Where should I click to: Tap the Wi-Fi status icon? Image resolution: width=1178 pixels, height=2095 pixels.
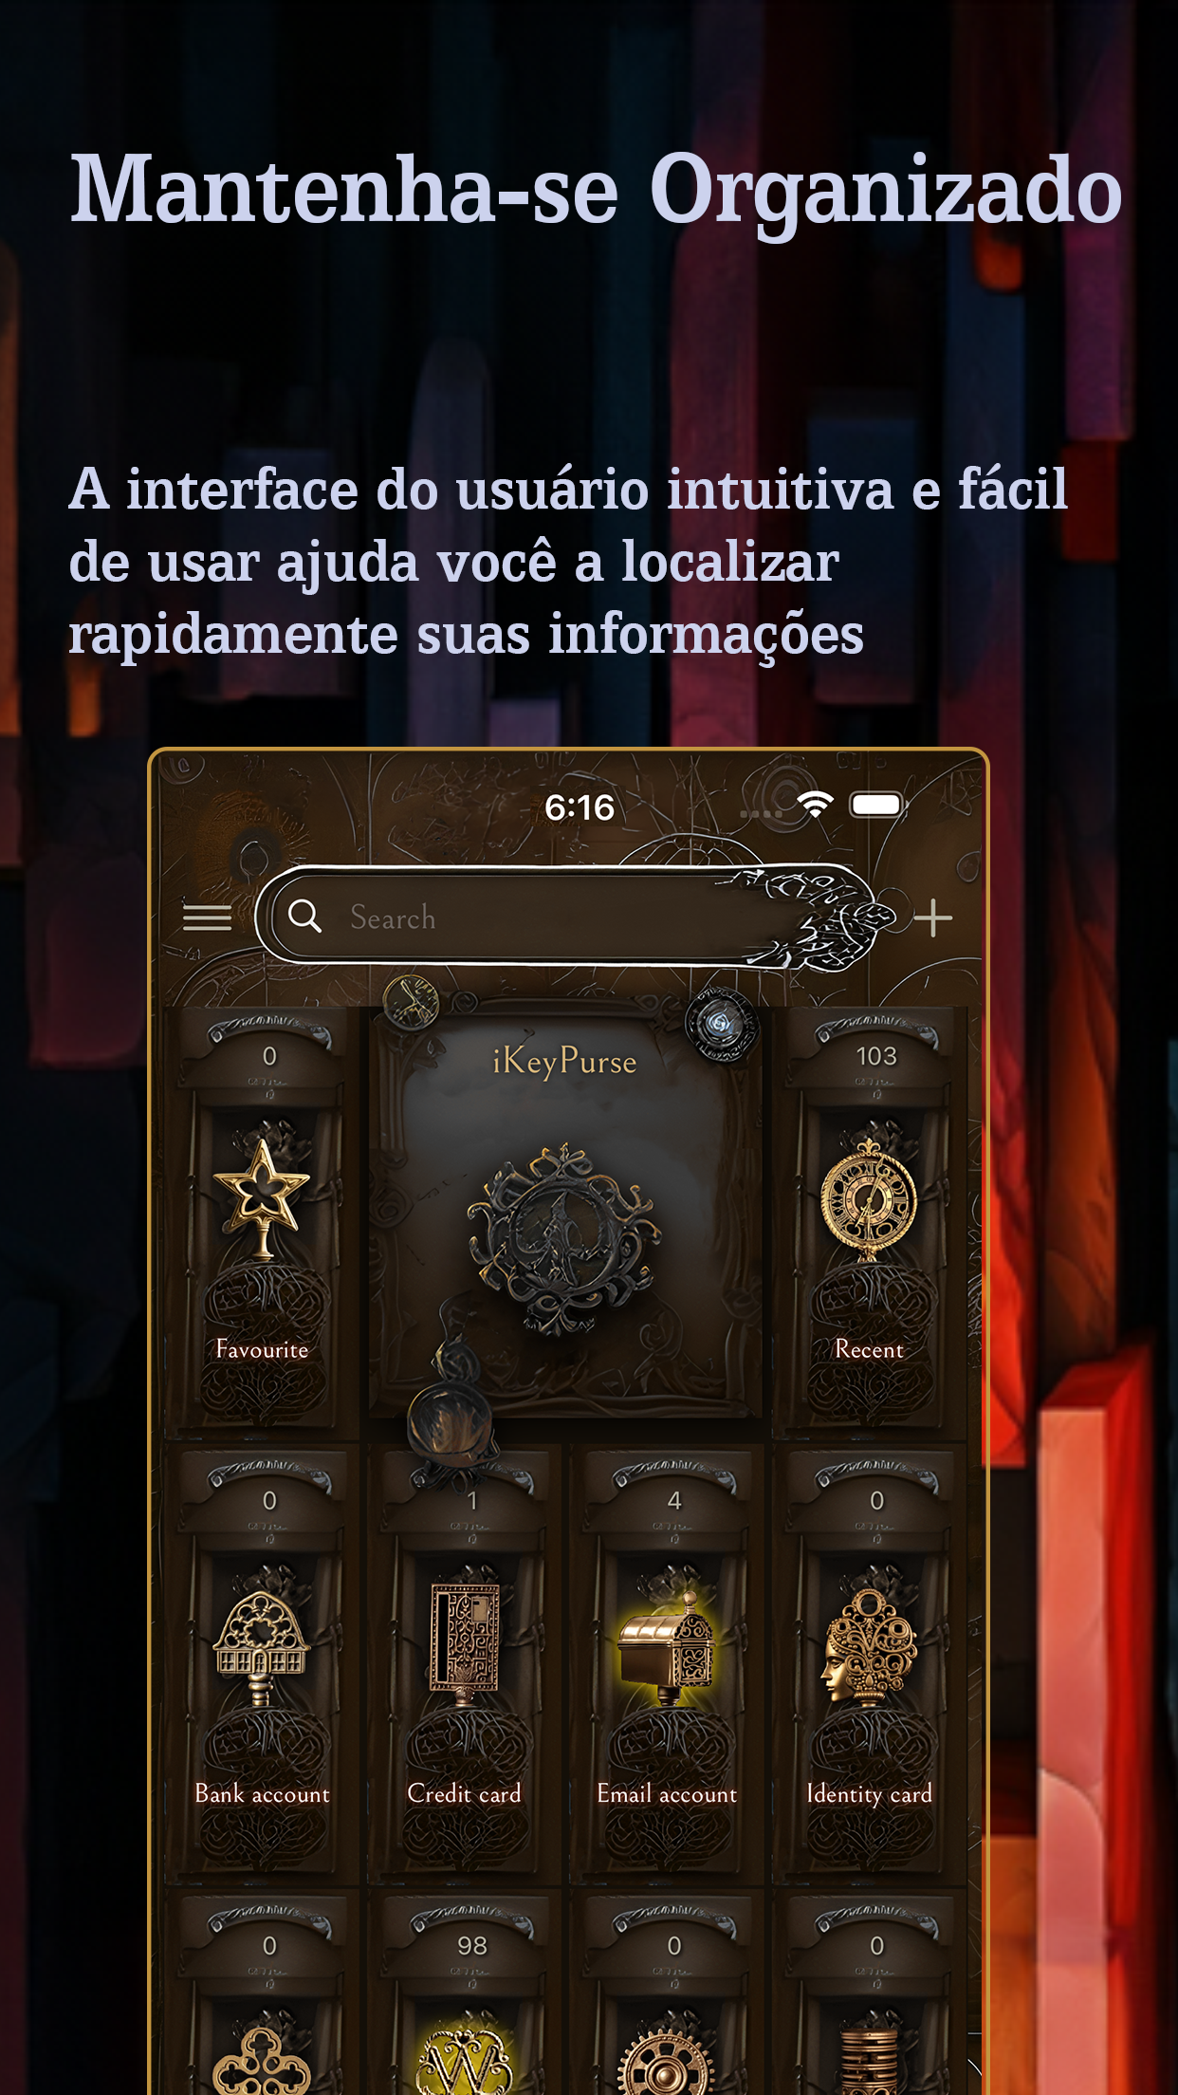[x=815, y=805]
